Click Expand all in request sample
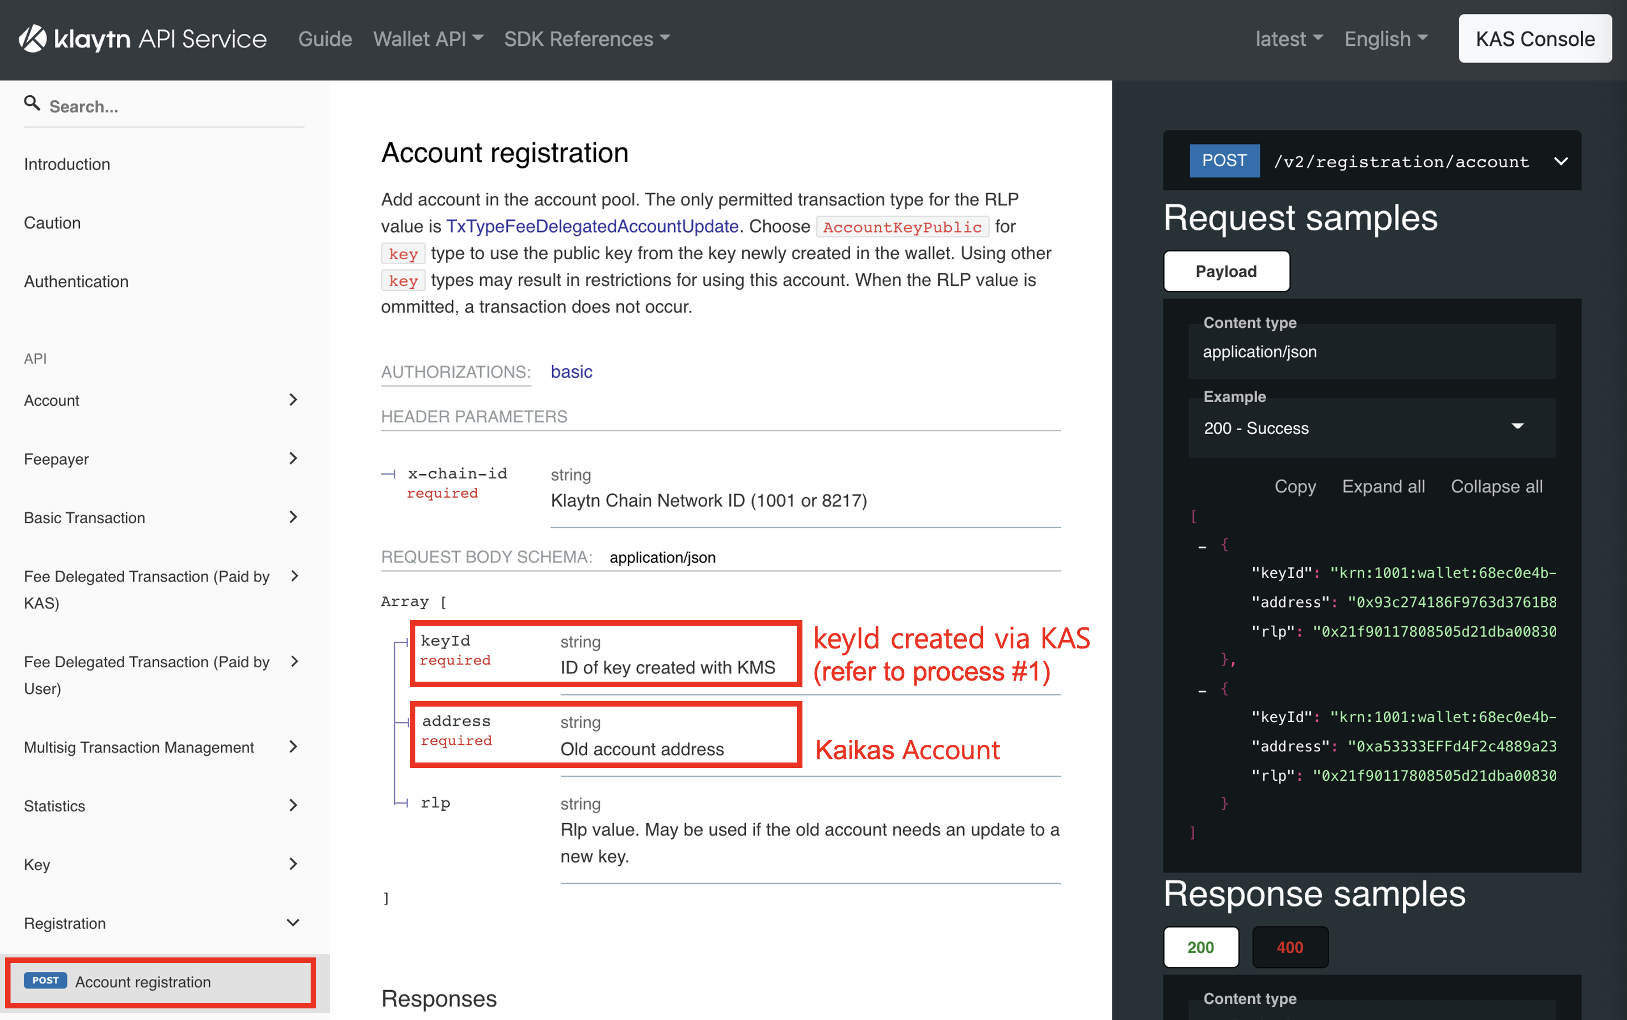 [1383, 486]
